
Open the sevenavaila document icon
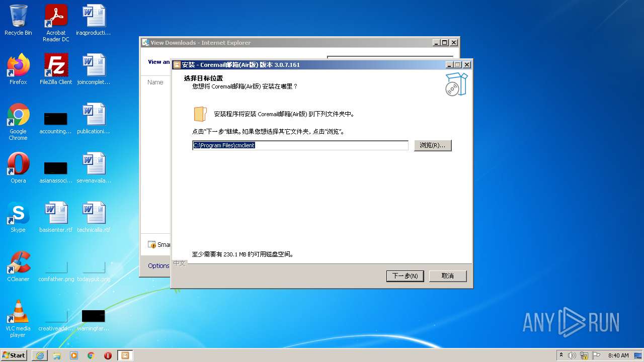coord(94,168)
